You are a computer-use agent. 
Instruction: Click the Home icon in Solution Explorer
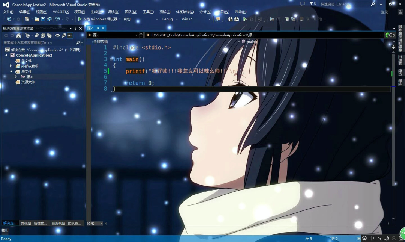(18, 35)
